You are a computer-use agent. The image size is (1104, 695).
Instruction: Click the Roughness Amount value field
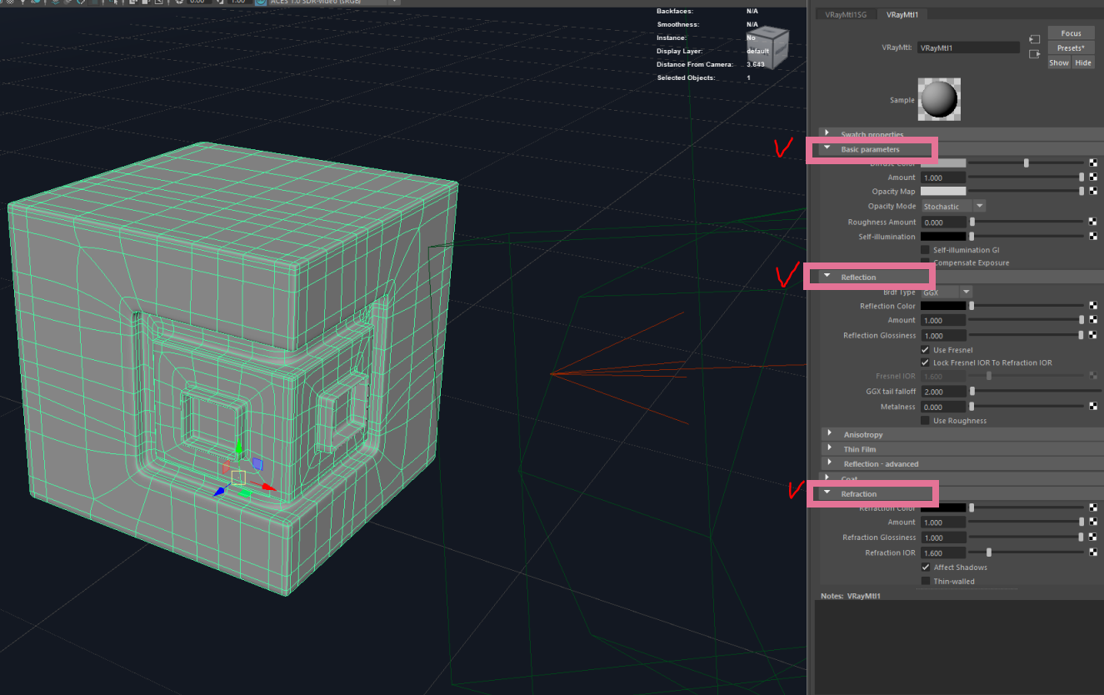pos(943,222)
